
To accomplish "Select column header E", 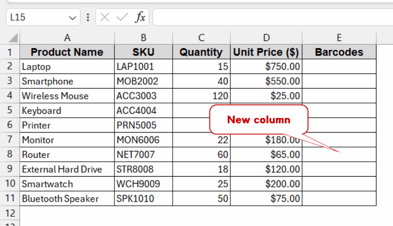I will [x=339, y=38].
